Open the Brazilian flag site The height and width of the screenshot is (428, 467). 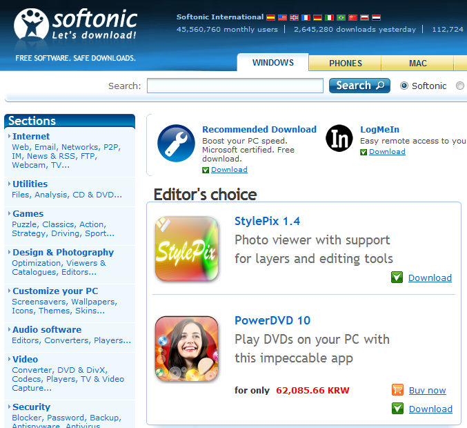(341, 17)
